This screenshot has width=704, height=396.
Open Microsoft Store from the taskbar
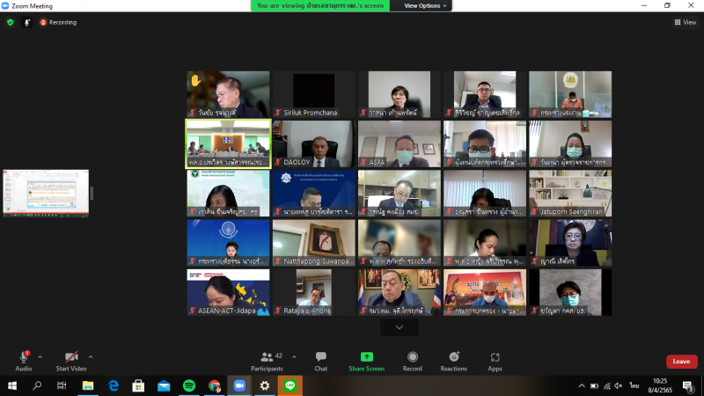pyautogui.click(x=138, y=385)
